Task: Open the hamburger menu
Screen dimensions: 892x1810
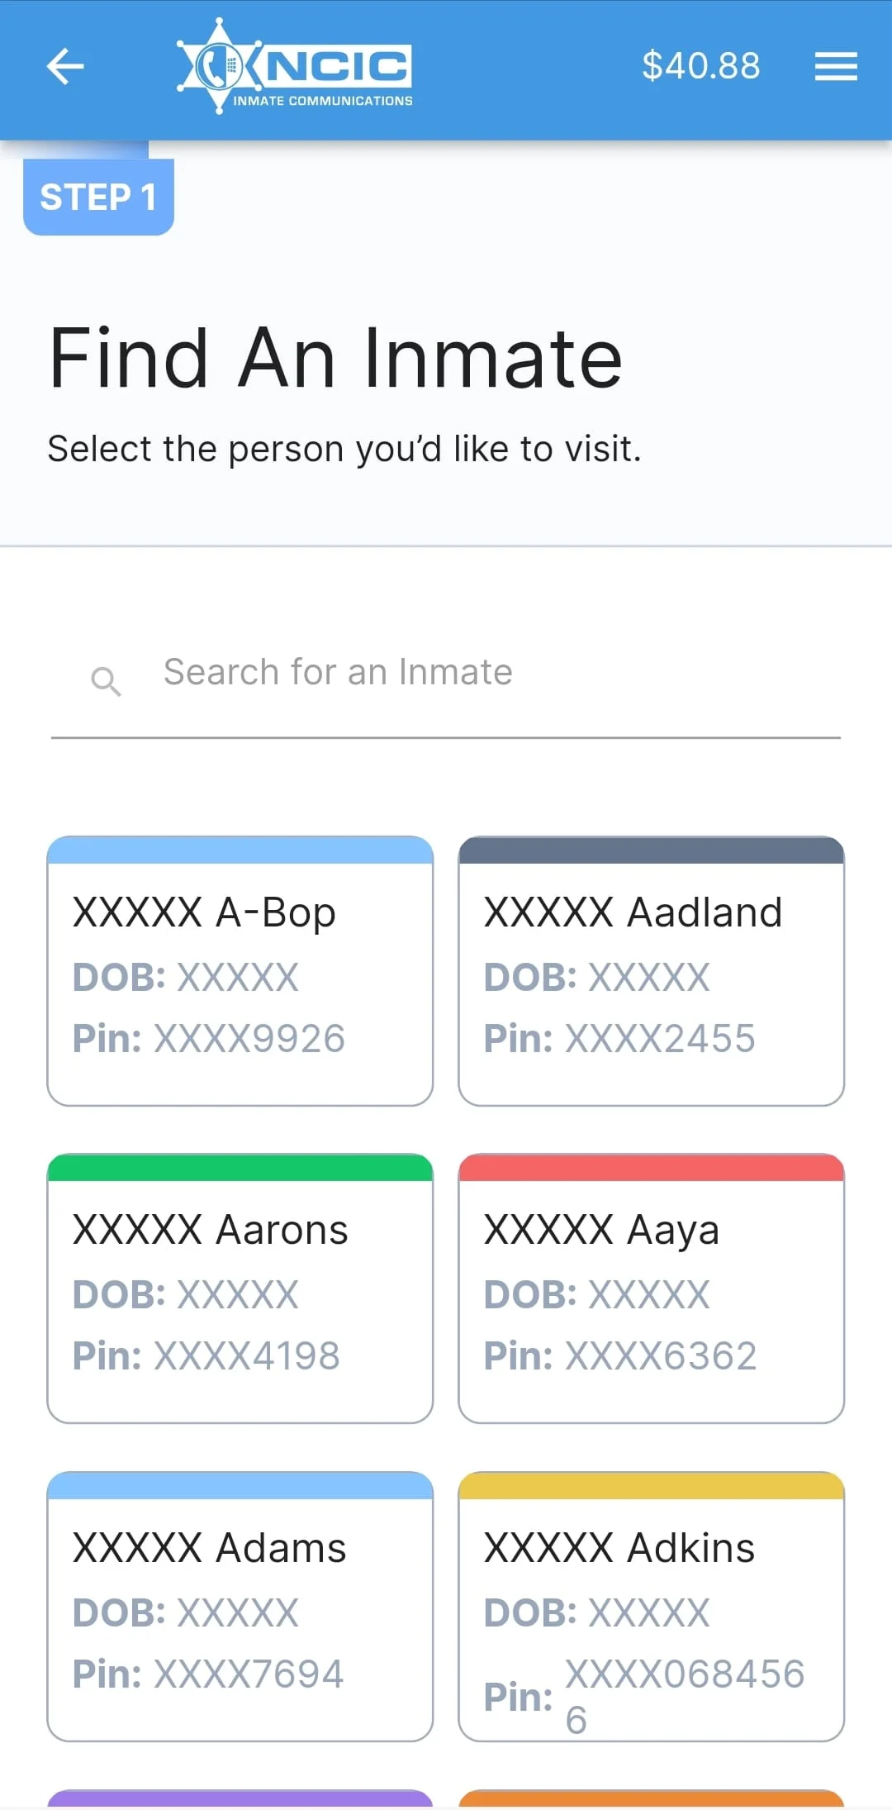Action: pyautogui.click(x=835, y=67)
